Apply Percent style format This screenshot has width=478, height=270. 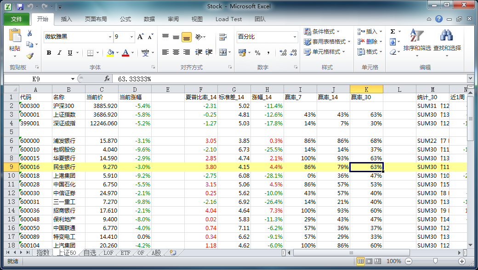pyautogui.click(x=257, y=53)
